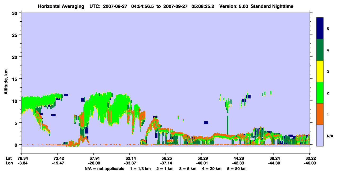Click longitude value '-44.30'
Screen dimensions: 344x176
pos(274,163)
